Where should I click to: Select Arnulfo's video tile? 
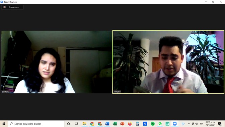pyautogui.click(x=168, y=62)
